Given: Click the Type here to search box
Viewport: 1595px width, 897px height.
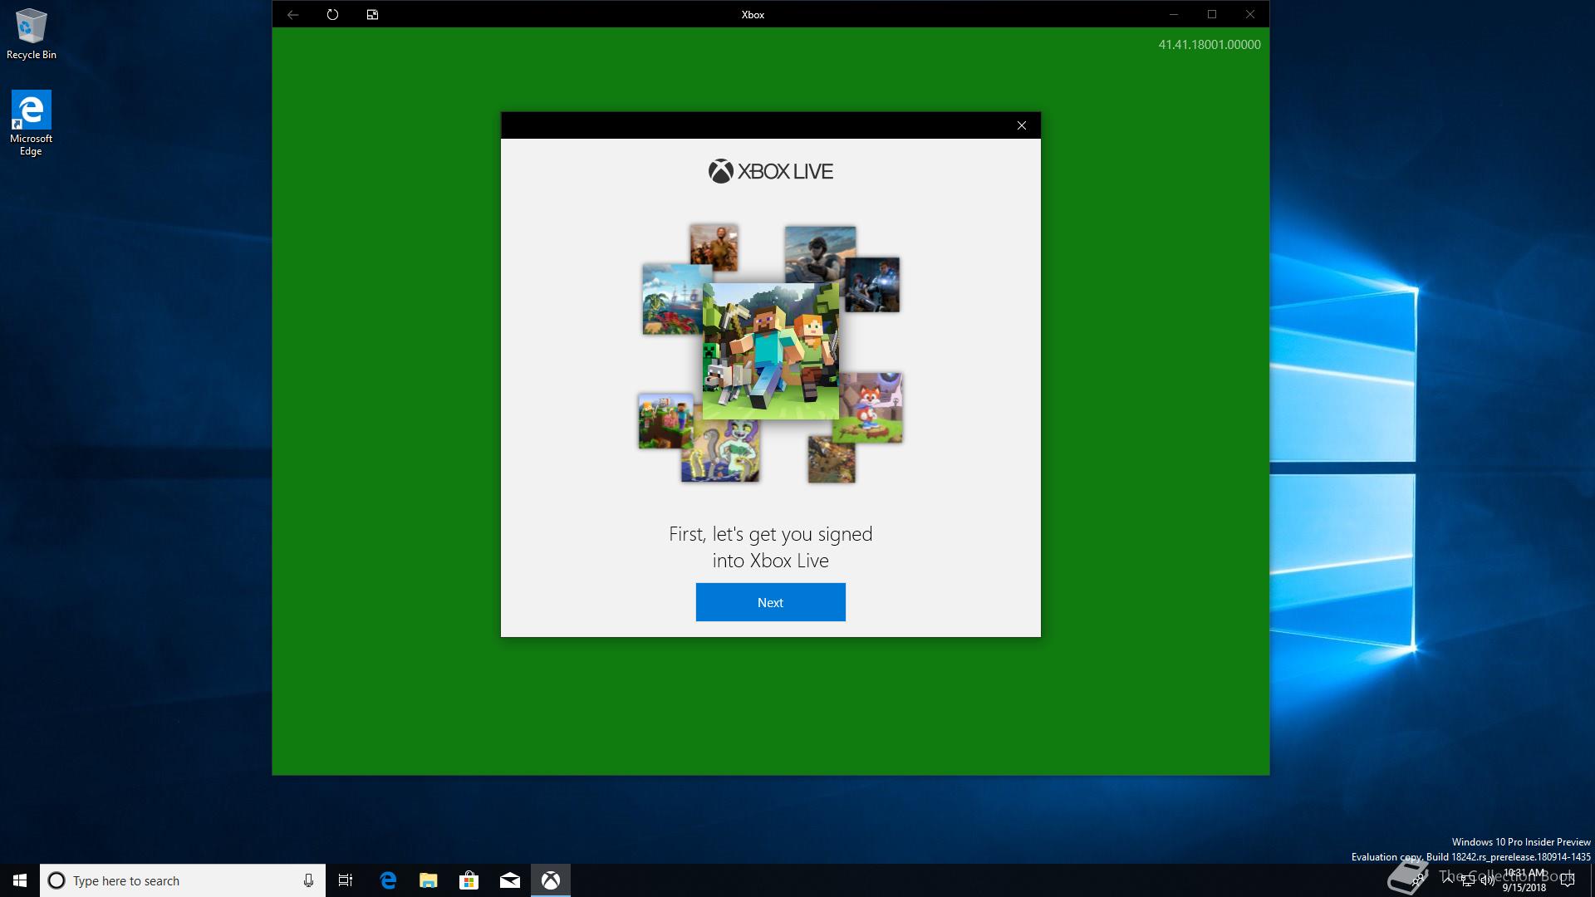Looking at the screenshot, I should click(183, 880).
